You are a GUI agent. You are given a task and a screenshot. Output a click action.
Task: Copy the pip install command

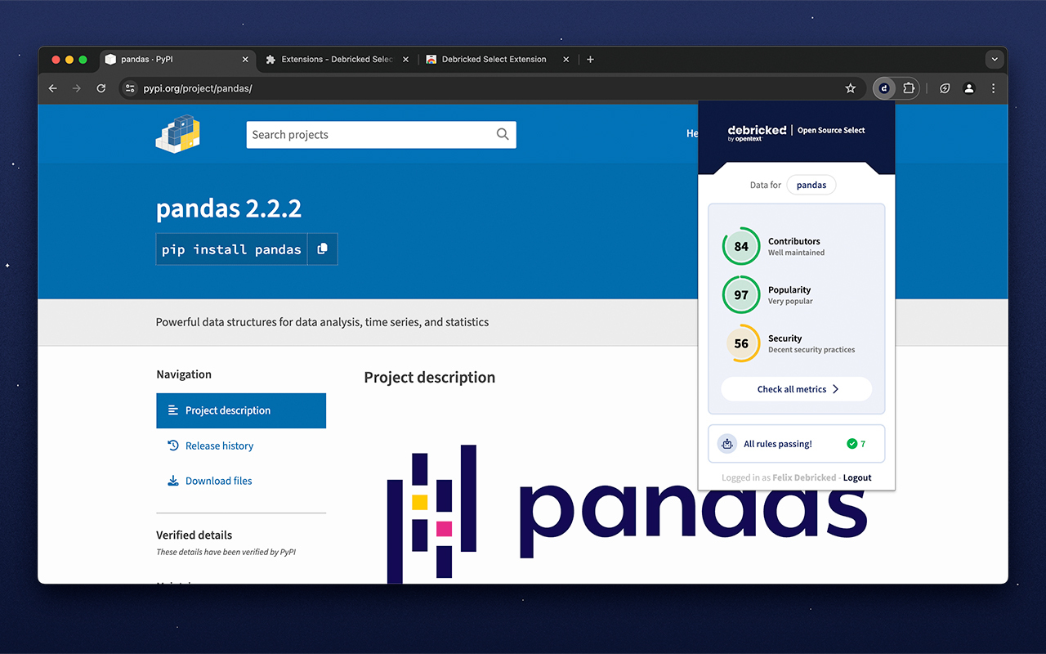[x=322, y=249]
